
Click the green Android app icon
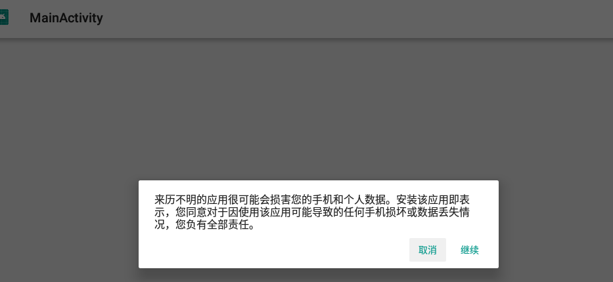pos(4,18)
